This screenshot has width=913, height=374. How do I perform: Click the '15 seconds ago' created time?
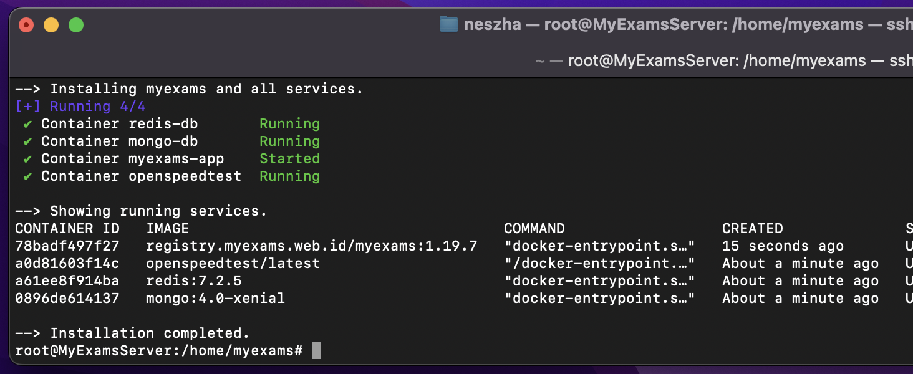[x=783, y=246]
